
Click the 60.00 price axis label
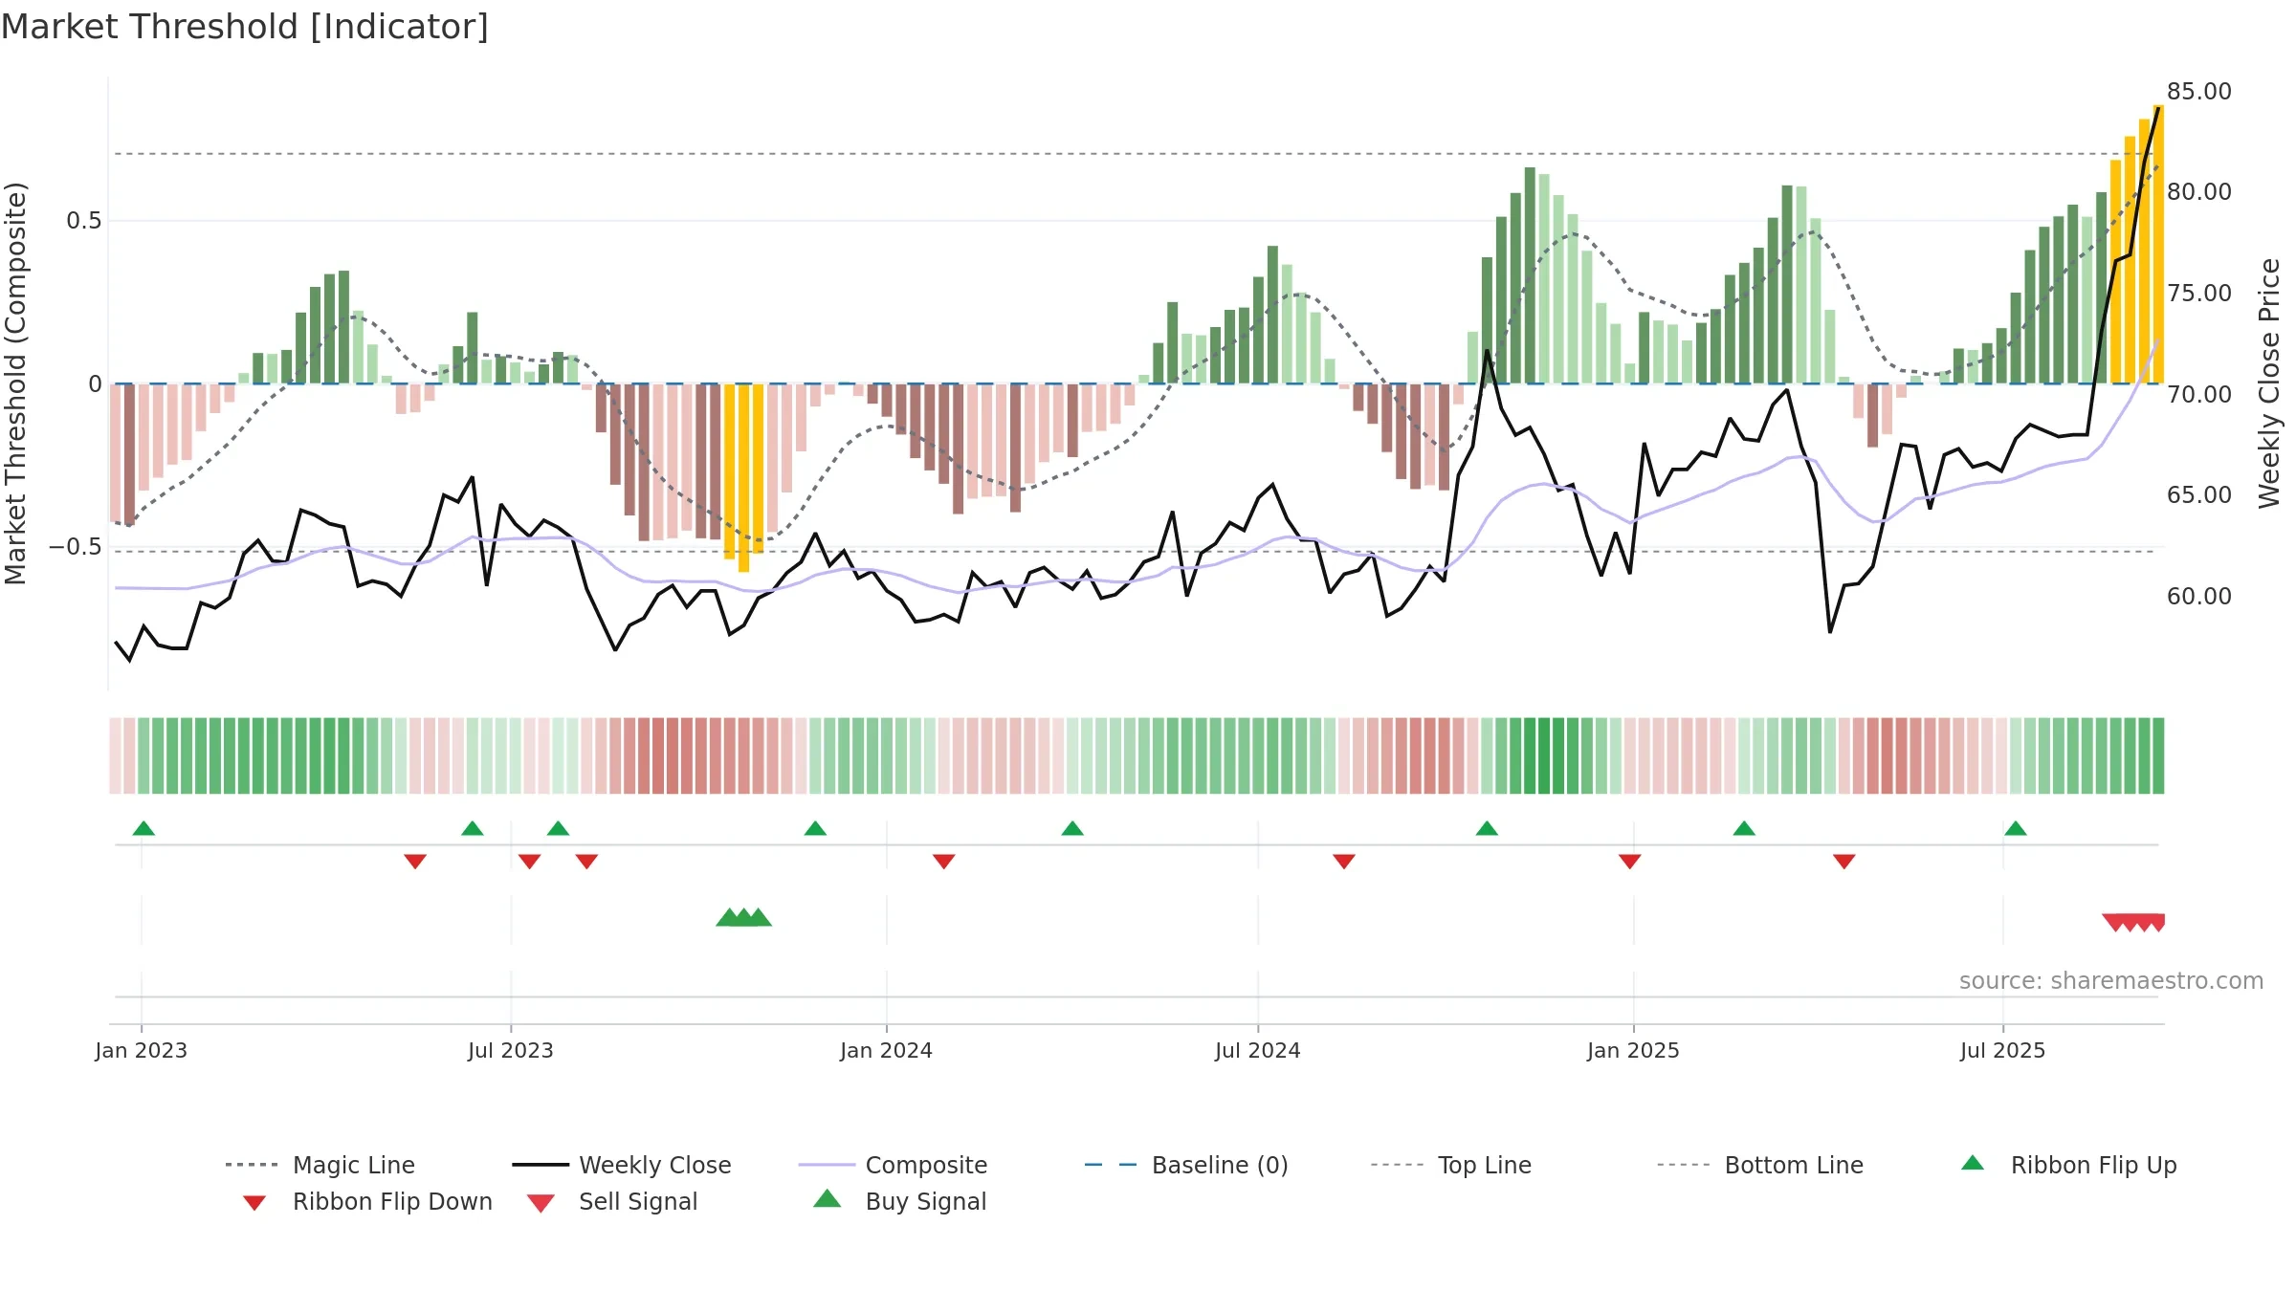coord(2199,597)
